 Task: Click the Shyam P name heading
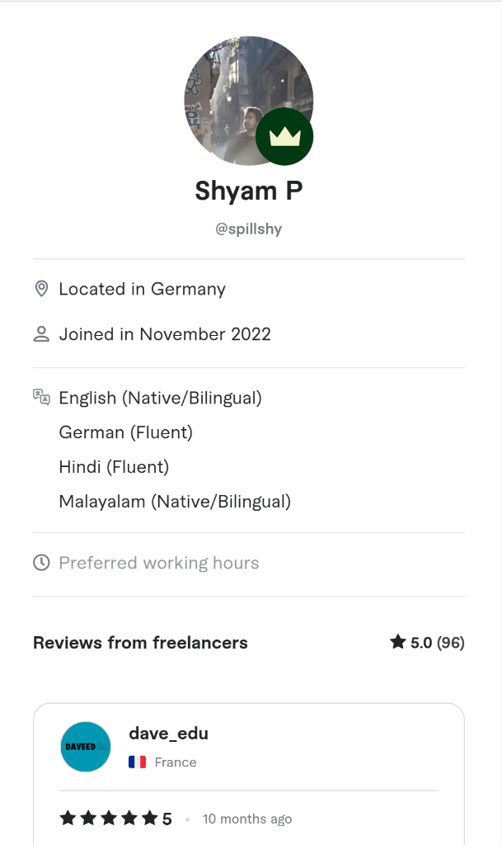click(x=248, y=191)
